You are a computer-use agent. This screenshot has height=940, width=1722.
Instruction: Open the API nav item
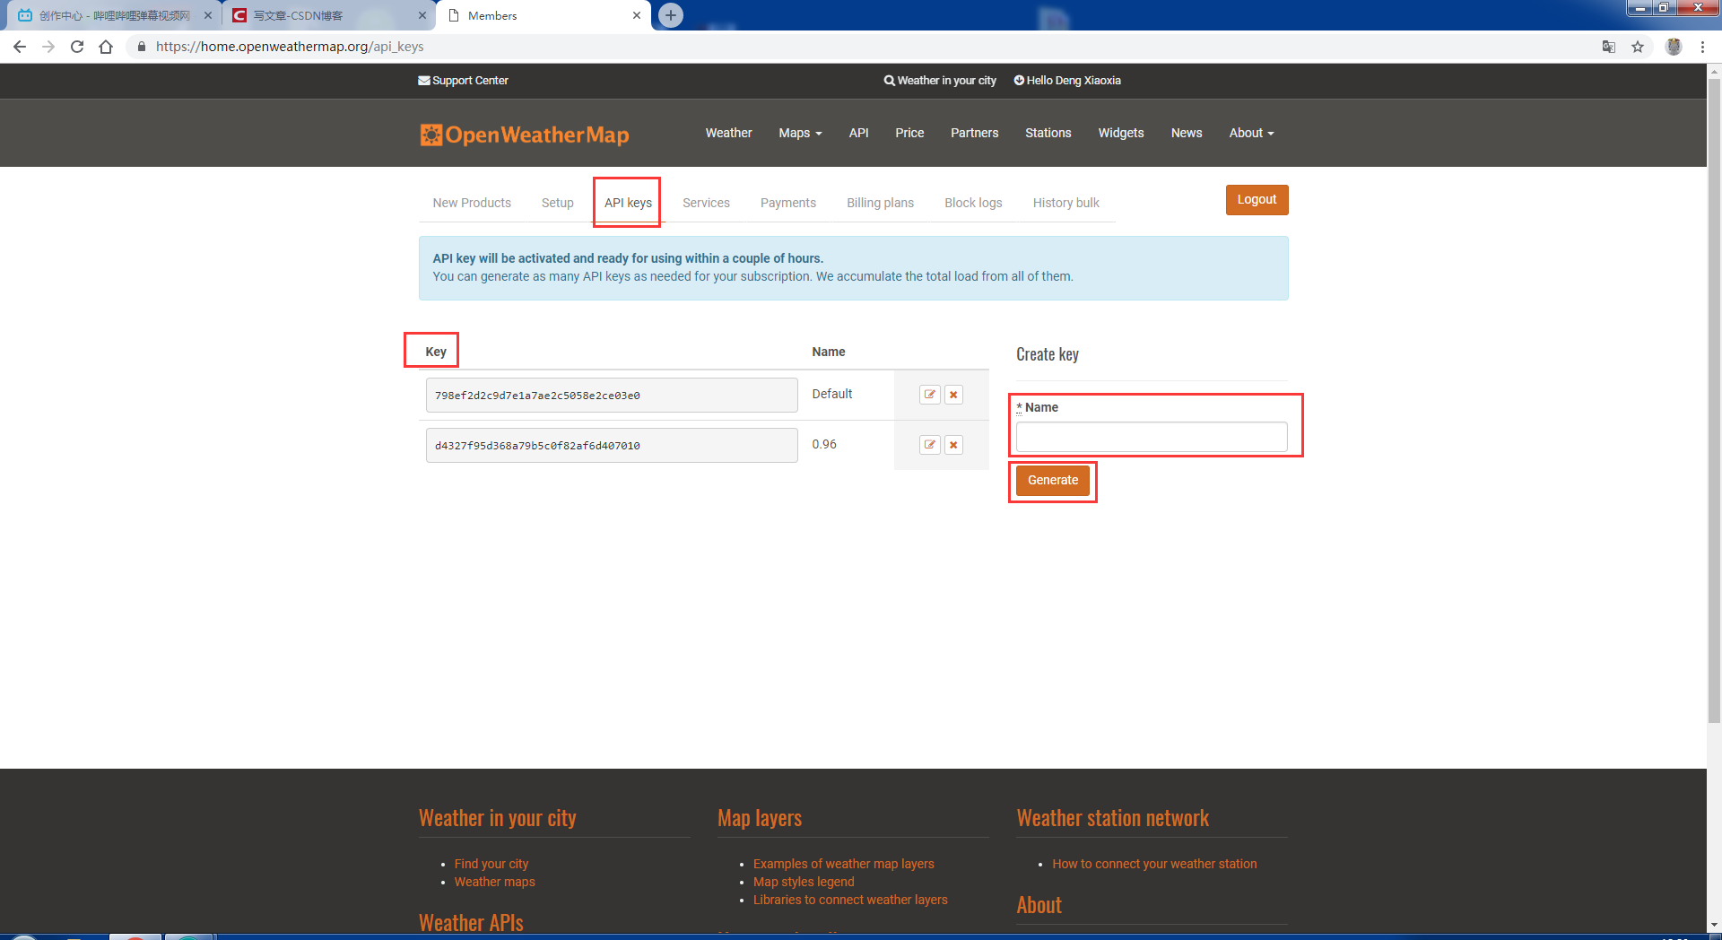point(858,133)
